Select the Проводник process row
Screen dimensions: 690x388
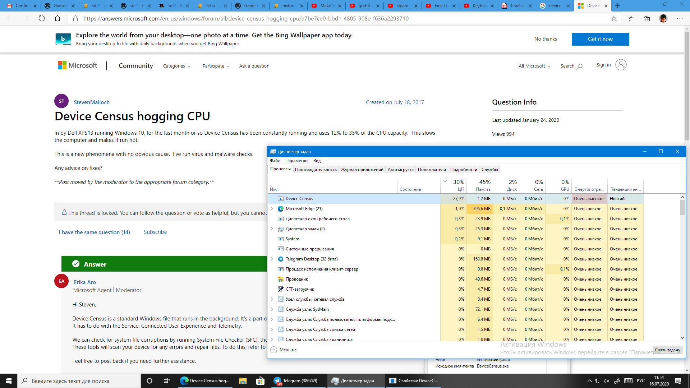455,279
